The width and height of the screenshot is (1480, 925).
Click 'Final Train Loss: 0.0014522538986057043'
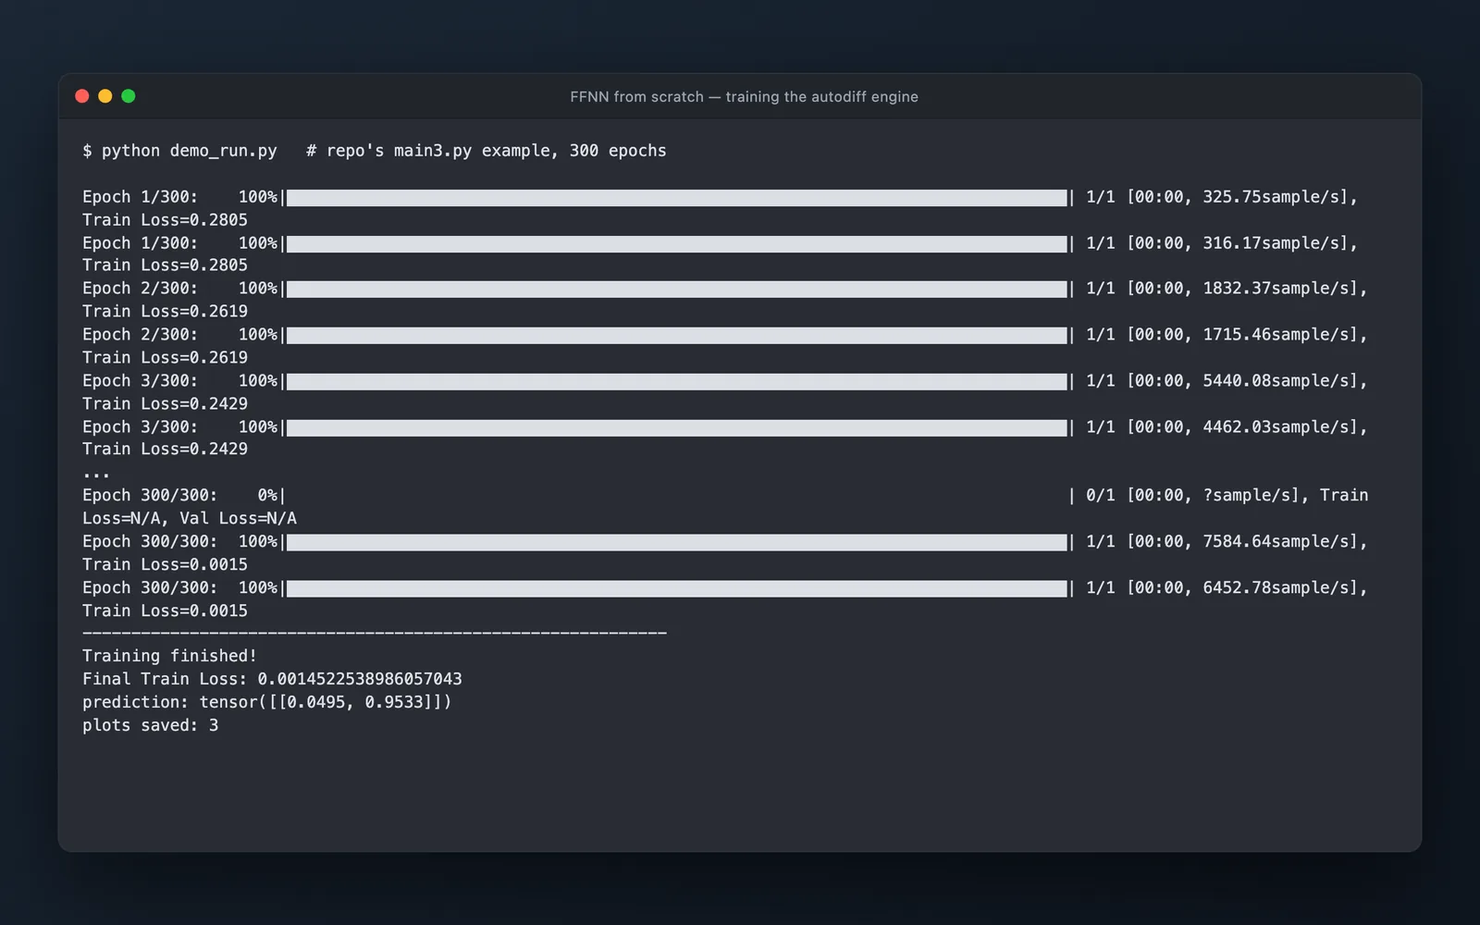point(272,679)
